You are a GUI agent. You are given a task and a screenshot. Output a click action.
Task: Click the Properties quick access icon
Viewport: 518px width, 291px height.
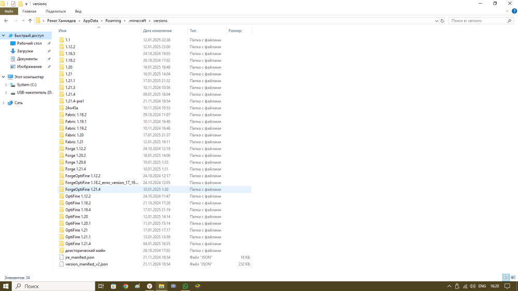coord(13,4)
